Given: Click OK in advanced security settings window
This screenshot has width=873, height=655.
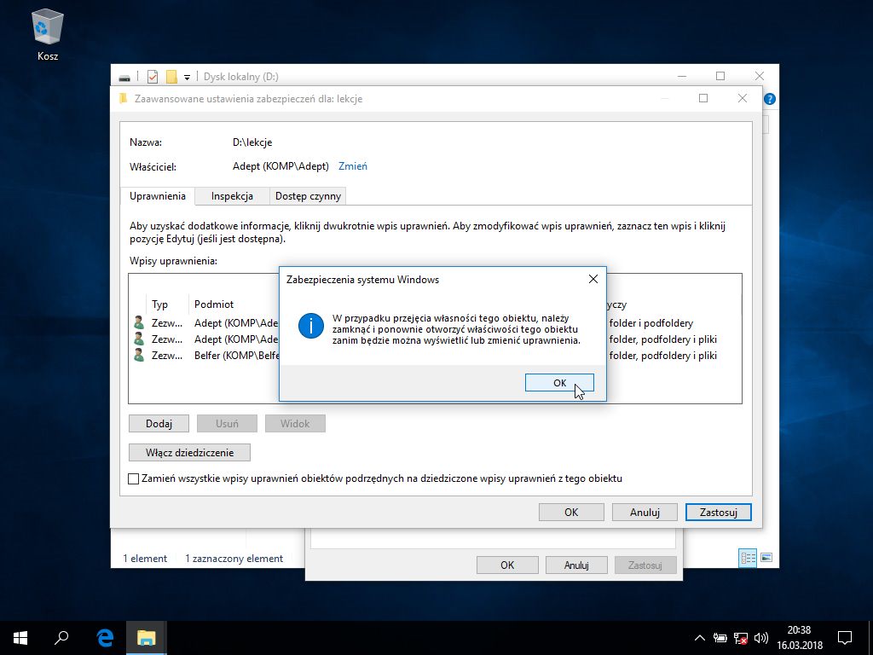Looking at the screenshot, I should [x=571, y=512].
